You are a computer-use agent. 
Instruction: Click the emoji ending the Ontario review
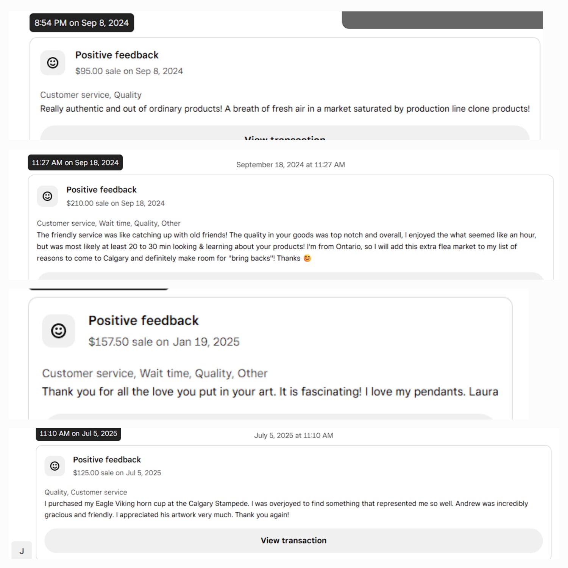pos(307,258)
